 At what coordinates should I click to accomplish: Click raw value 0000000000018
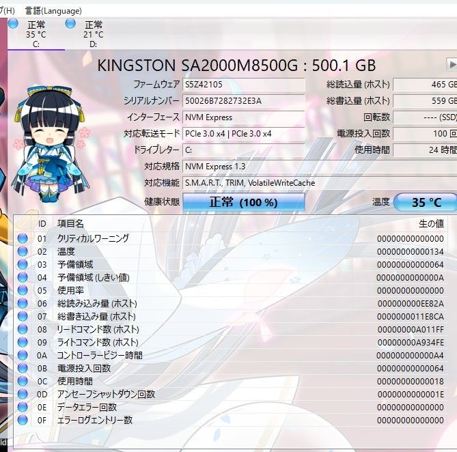click(411, 381)
